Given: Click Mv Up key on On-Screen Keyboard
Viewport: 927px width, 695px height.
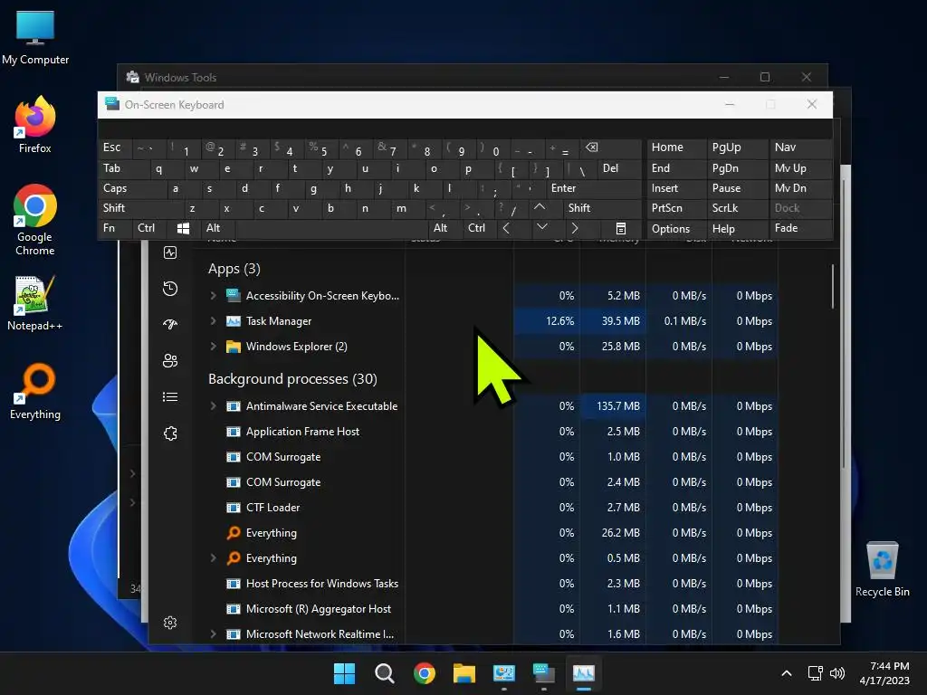Looking at the screenshot, I should [x=801, y=168].
